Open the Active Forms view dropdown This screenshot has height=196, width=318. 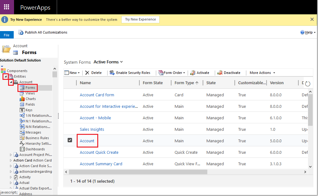[108, 62]
